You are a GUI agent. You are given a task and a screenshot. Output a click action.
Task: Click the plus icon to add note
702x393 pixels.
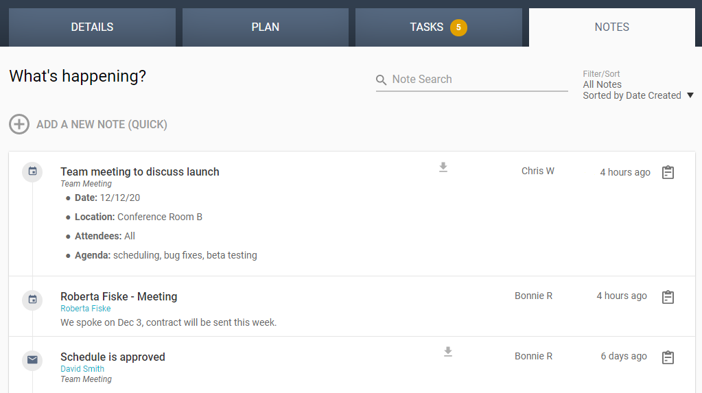pos(19,124)
